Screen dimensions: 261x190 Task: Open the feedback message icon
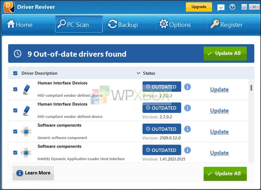click(x=221, y=7)
